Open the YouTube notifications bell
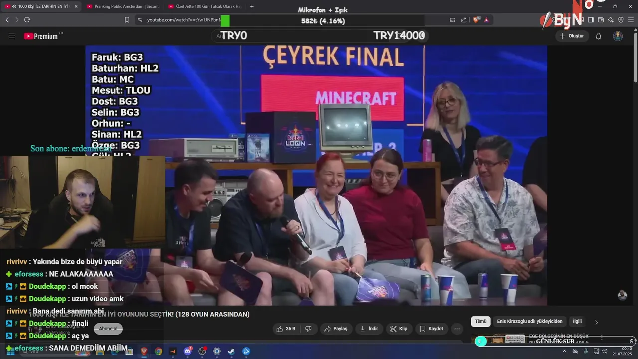638x359 pixels. click(599, 36)
